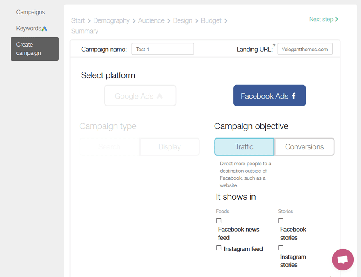Open the Landing URL help question mark
The width and height of the screenshot is (361, 277).
pos(274,45)
